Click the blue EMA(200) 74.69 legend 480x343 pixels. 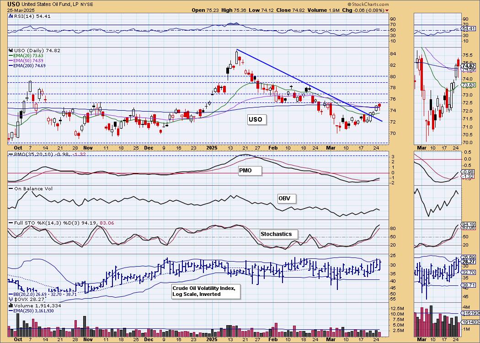click(x=27, y=65)
